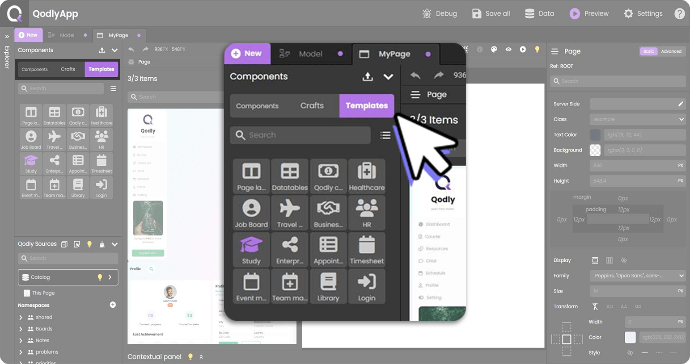Select the Healthcare template icon

coord(101,115)
